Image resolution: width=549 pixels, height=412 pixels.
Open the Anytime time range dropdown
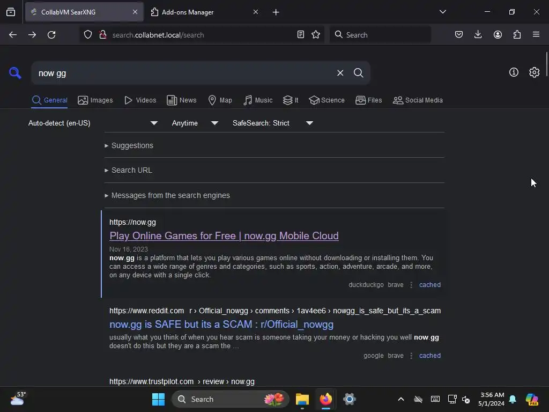[x=195, y=123]
